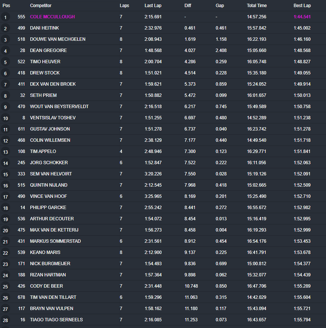Click total time 15:00.812
Screen dimensions: 326x328
[256, 264]
